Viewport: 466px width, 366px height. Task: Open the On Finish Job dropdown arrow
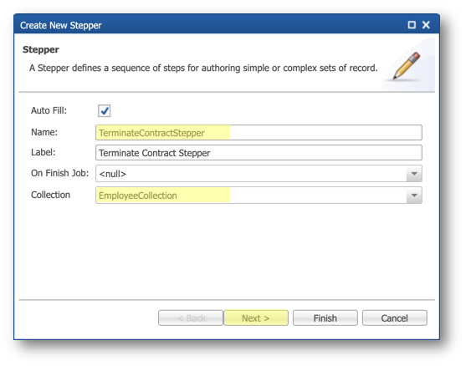(414, 174)
